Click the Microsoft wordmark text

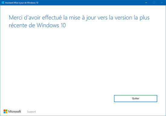14,111
